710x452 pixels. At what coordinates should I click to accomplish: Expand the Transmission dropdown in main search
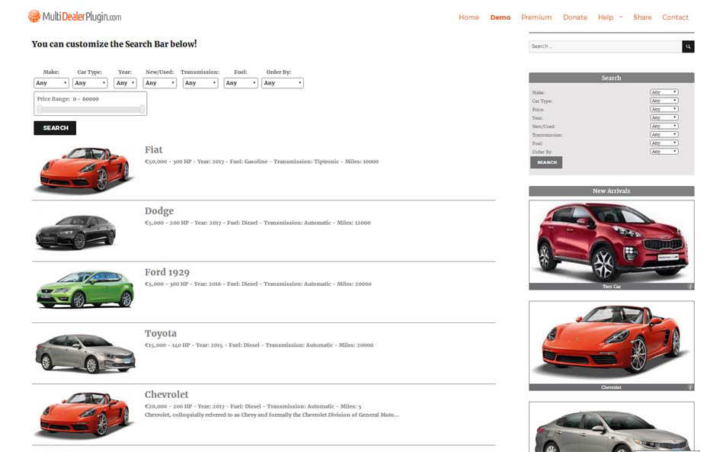pyautogui.click(x=200, y=83)
